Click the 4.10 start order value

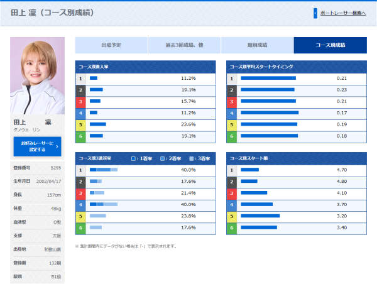[342, 193]
